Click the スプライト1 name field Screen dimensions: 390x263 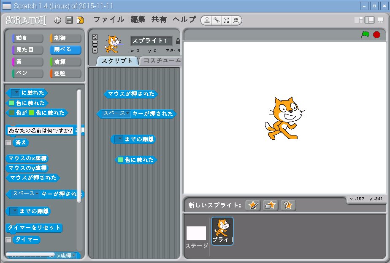pos(151,41)
